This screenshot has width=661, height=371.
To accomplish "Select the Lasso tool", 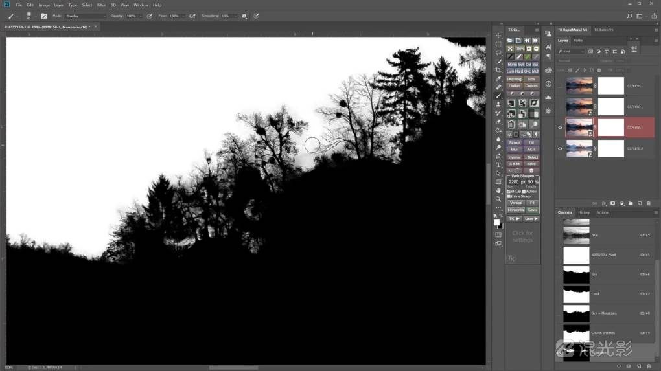I will 498,53.
